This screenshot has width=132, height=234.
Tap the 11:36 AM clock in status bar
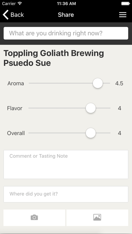coord(66,3)
